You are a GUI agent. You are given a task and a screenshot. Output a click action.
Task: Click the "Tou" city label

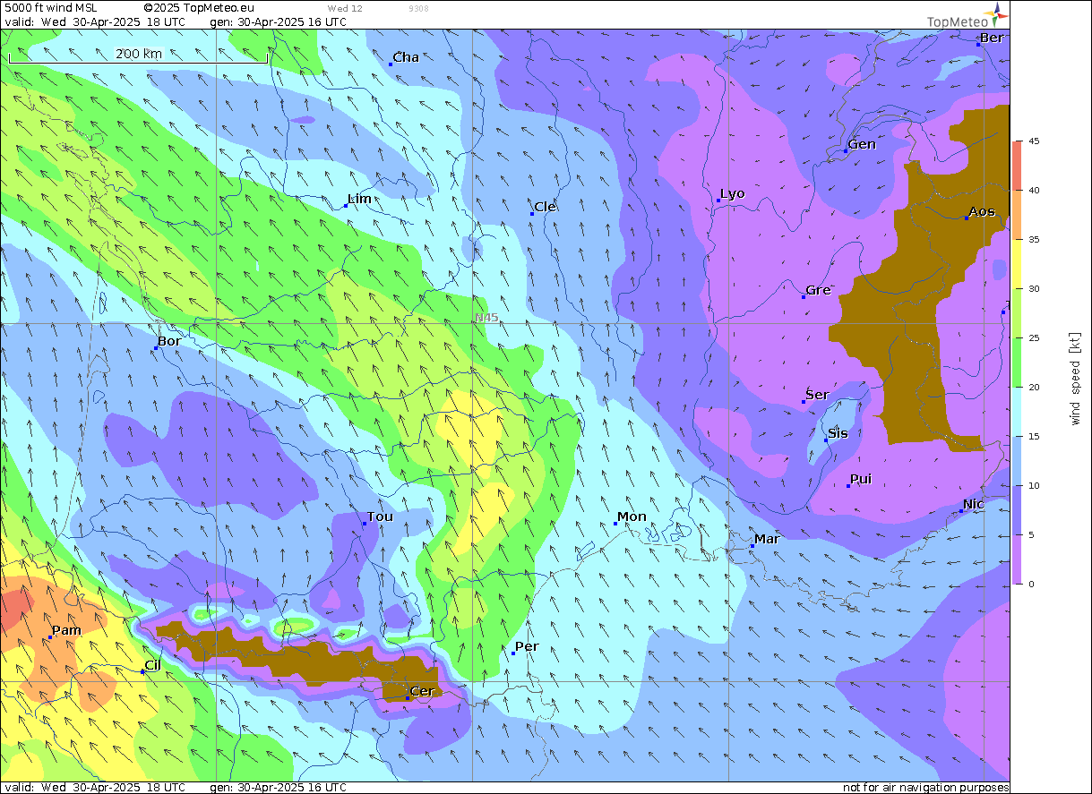point(380,517)
